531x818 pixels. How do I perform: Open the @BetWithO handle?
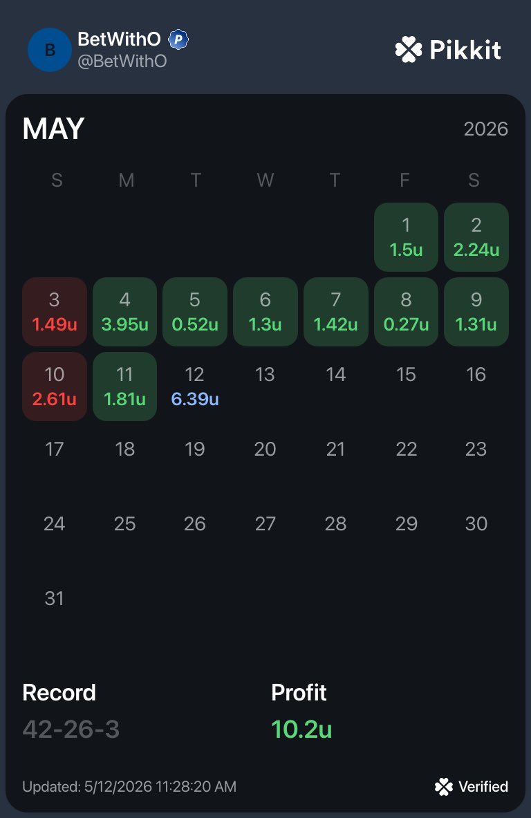pyautogui.click(x=122, y=62)
